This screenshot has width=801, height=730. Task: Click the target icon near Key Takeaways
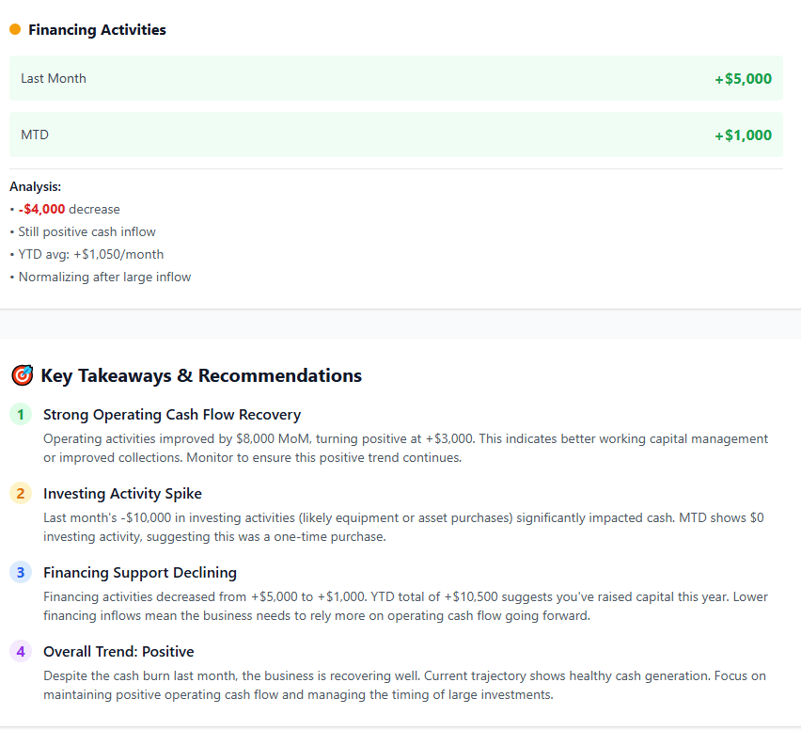22,374
